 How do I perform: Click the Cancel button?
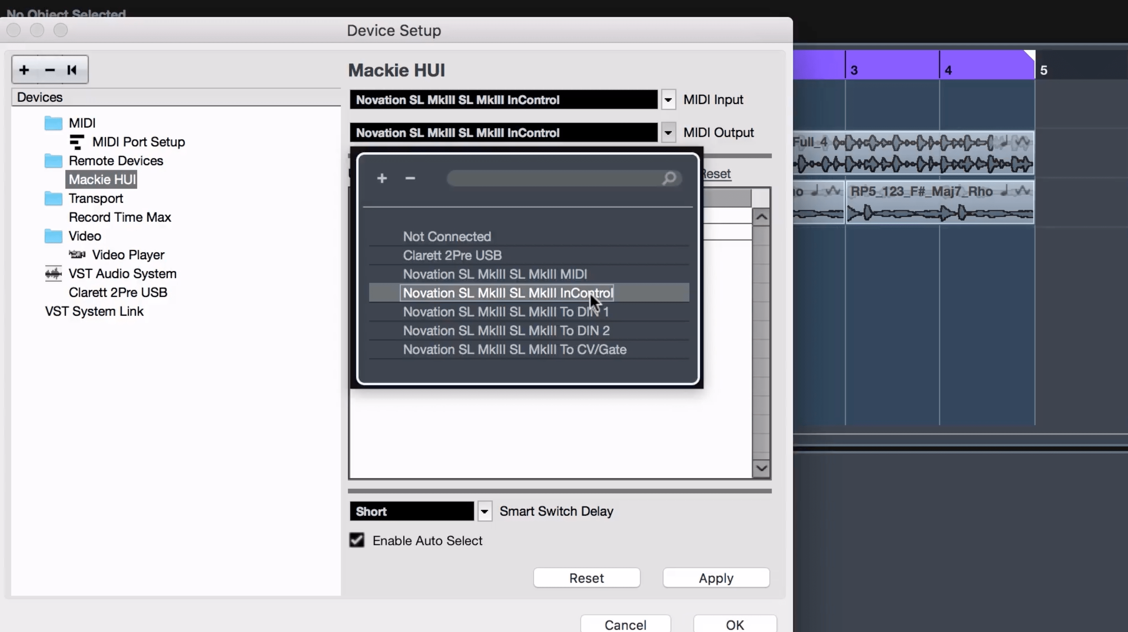click(625, 624)
